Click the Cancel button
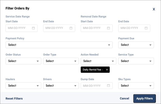 [x=124, y=99]
